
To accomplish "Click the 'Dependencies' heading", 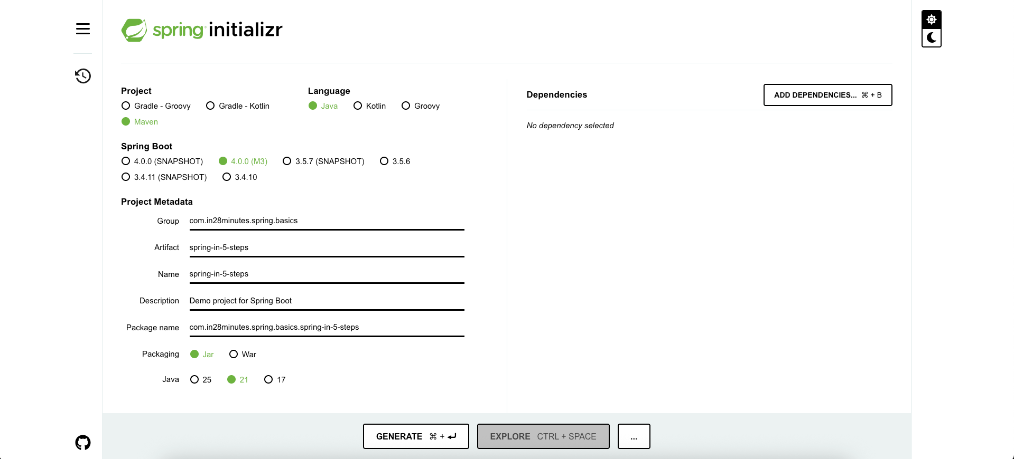I will pos(557,95).
